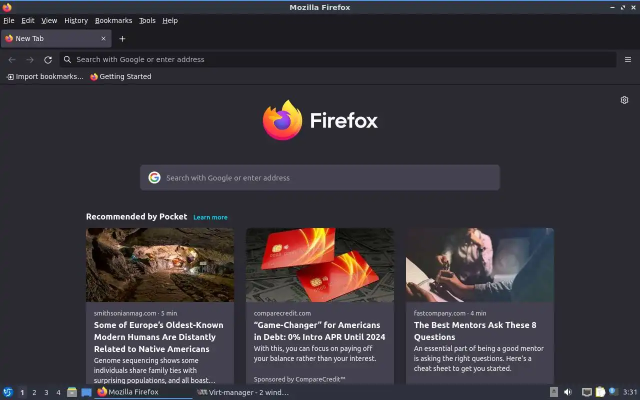Open the Lubuntu start menu icon

point(8,392)
